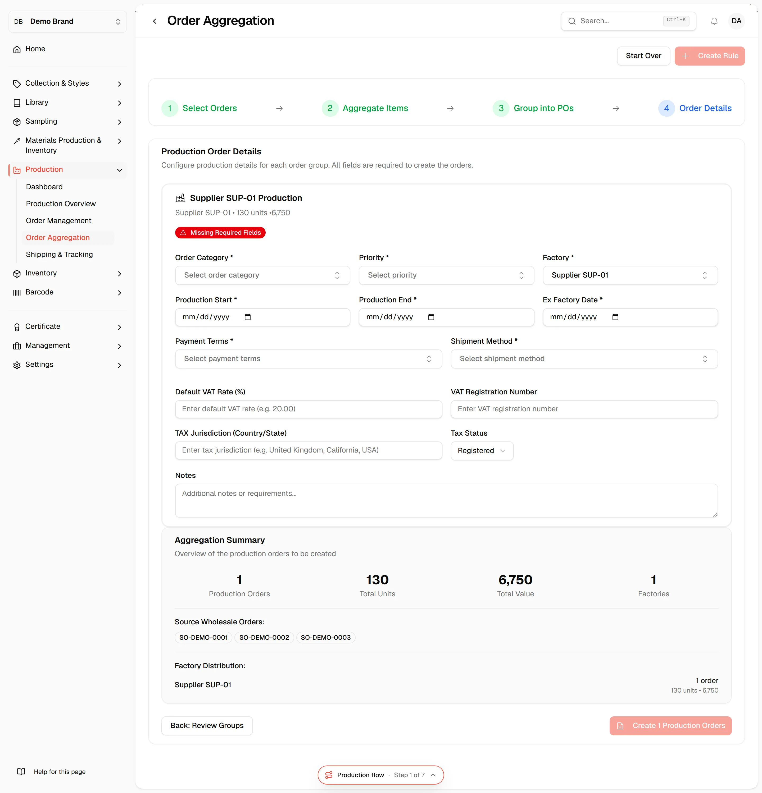Click the plus icon on Create Rule
The height and width of the screenshot is (793, 762).
[685, 56]
